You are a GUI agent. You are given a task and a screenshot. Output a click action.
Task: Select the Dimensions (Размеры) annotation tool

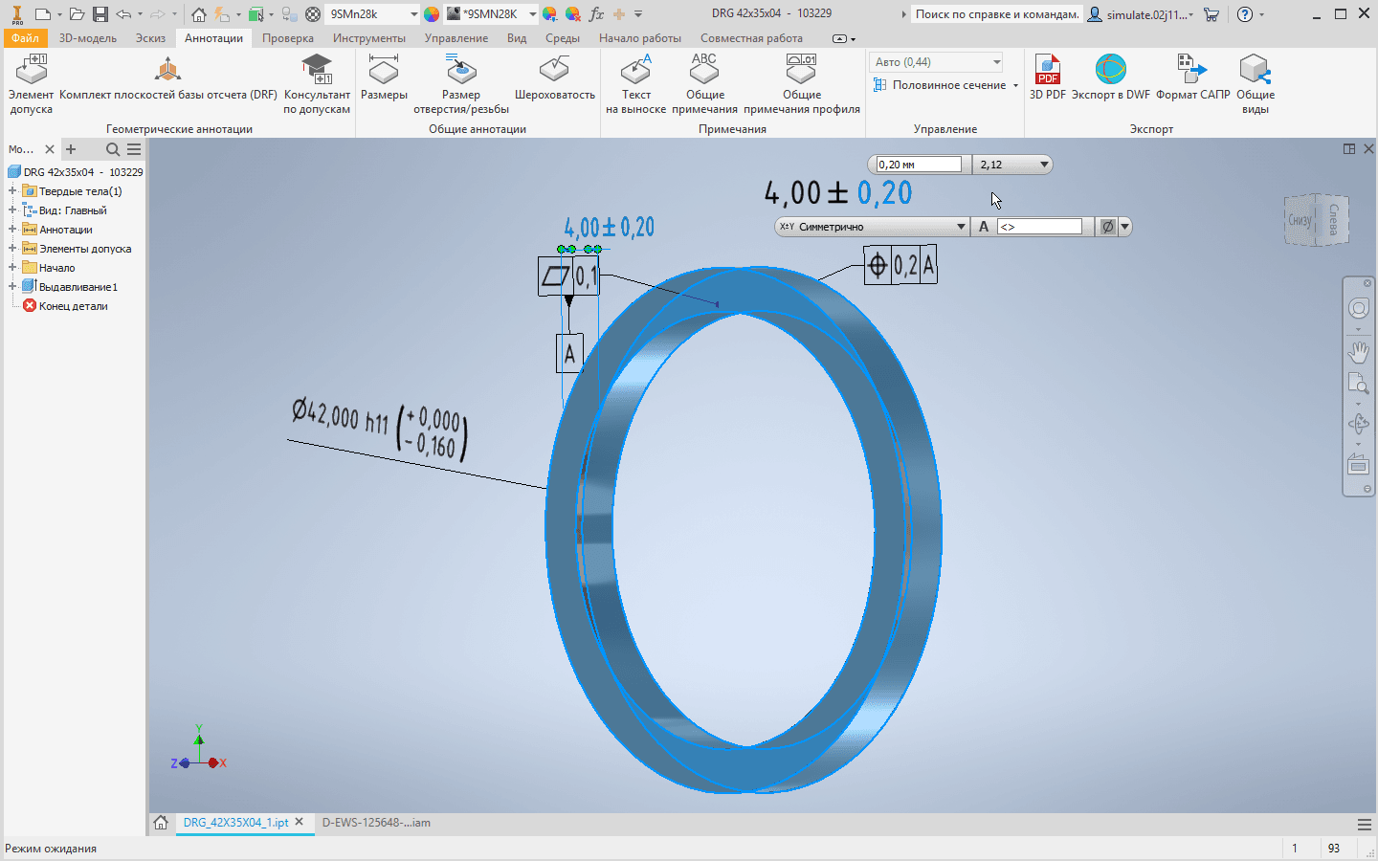pyautogui.click(x=384, y=77)
